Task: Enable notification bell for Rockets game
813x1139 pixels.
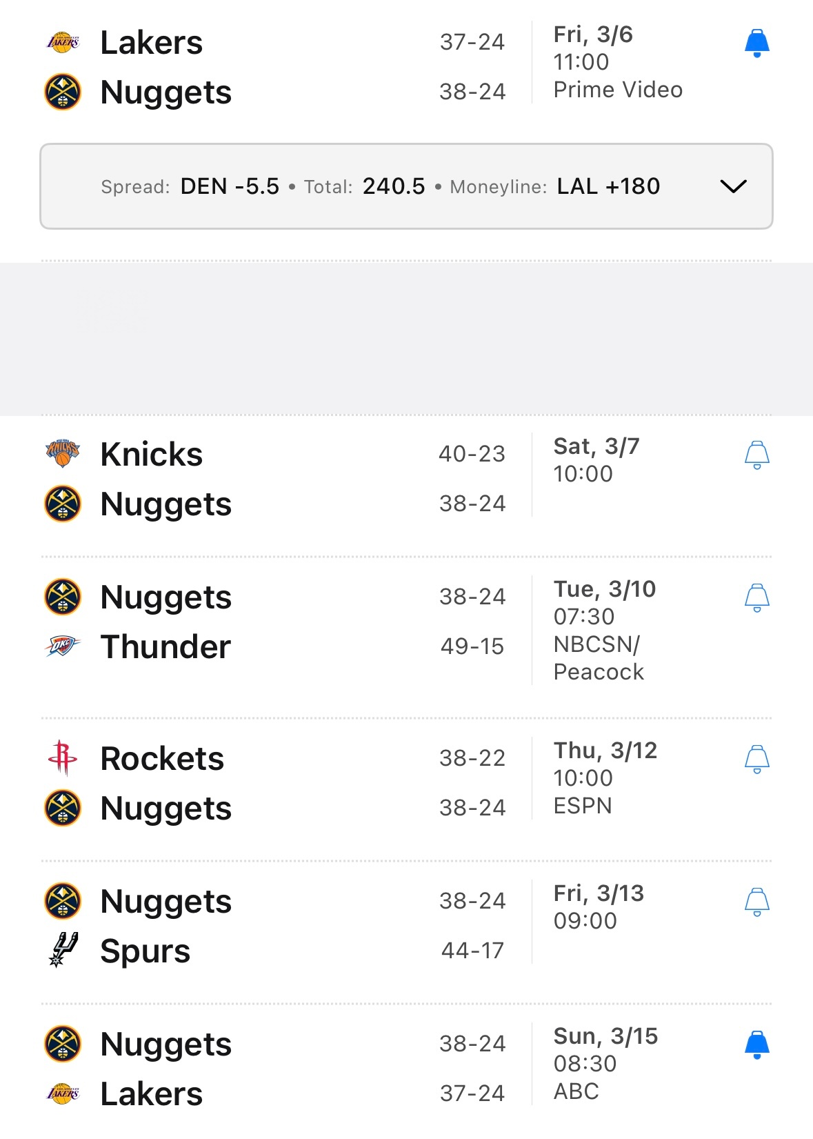Action: [756, 760]
